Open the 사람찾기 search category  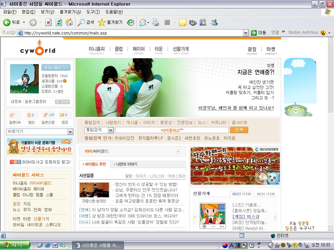tap(113, 122)
